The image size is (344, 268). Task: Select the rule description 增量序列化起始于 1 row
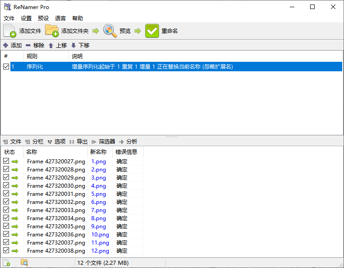pyautogui.click(x=176, y=66)
